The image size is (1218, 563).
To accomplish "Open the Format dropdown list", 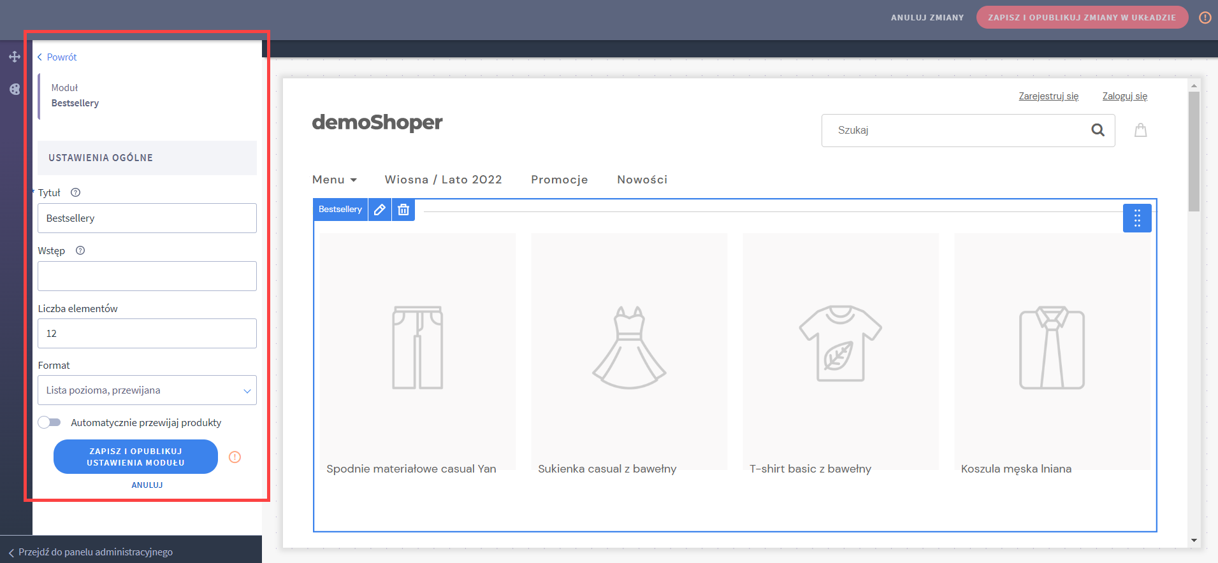I will pyautogui.click(x=147, y=390).
